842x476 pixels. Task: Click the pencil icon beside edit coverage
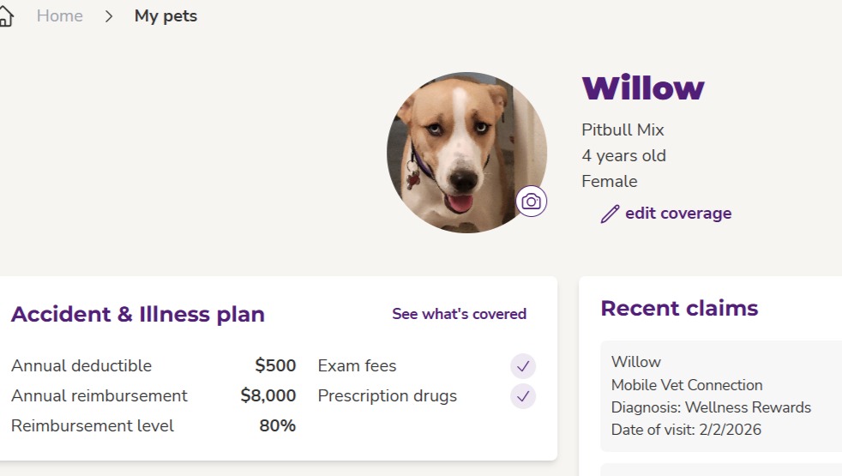click(x=610, y=214)
